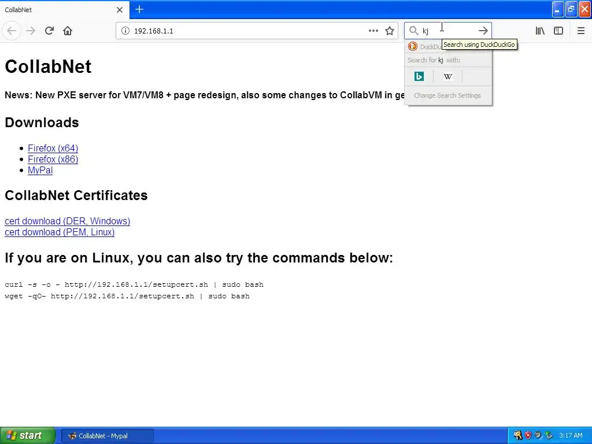Open the Library bookshelf icon
This screenshot has height=444, width=592.
[x=540, y=31]
